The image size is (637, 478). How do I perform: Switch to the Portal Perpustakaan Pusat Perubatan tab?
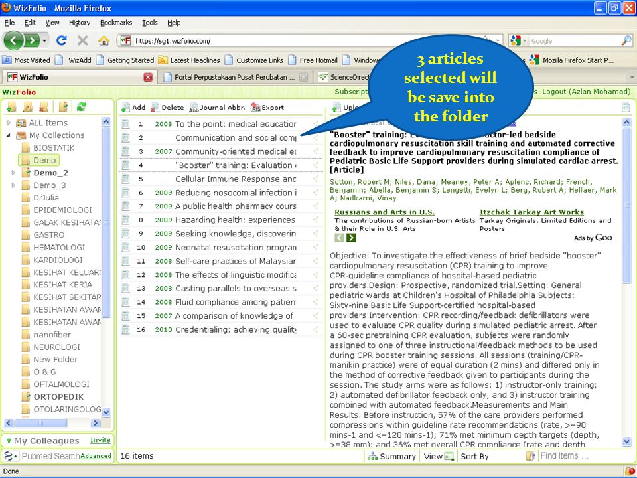tap(234, 77)
